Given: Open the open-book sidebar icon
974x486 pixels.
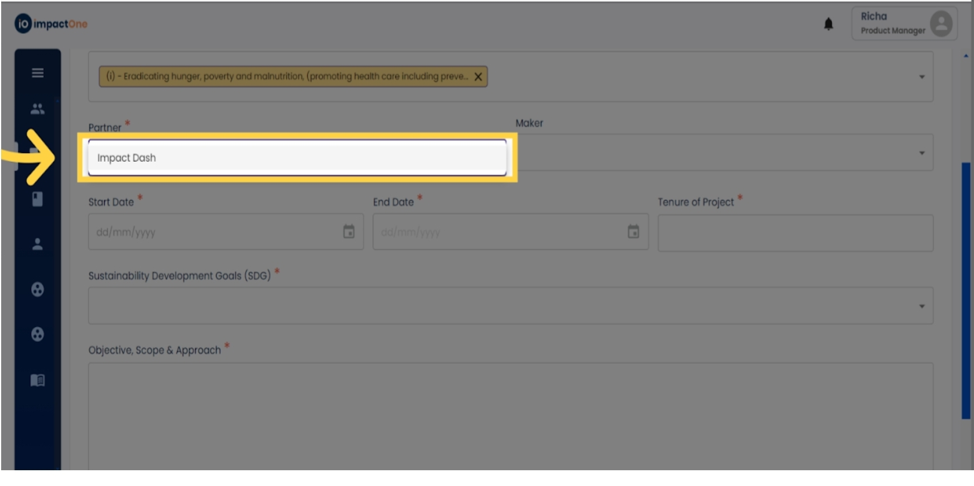Looking at the screenshot, I should click(x=37, y=380).
